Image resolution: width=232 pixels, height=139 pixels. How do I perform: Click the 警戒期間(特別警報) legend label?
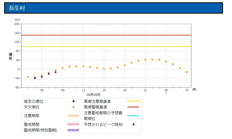40,130
